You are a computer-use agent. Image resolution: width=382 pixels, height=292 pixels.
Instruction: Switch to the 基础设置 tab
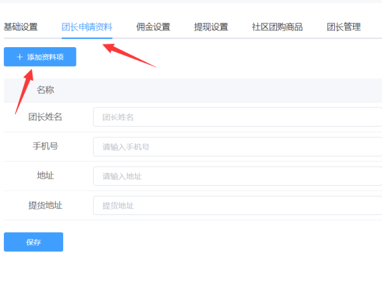(20, 27)
